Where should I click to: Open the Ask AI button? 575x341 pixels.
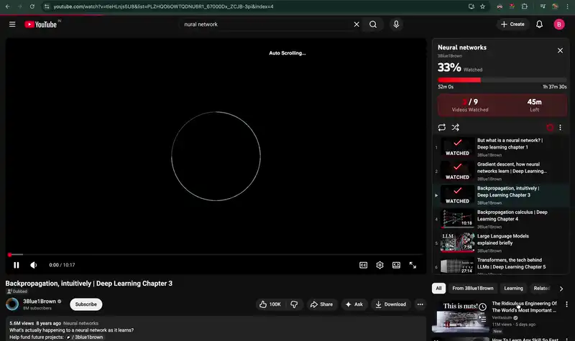[x=354, y=304]
